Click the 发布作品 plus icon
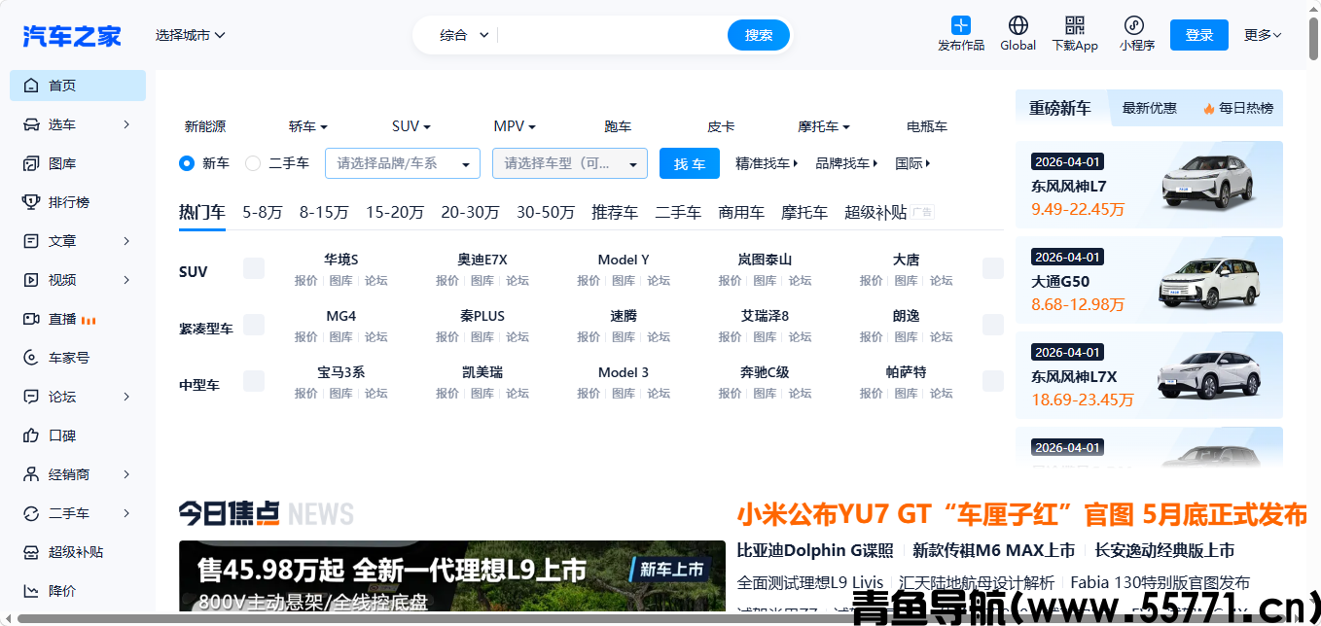The image size is (1321, 626). pyautogui.click(x=961, y=25)
